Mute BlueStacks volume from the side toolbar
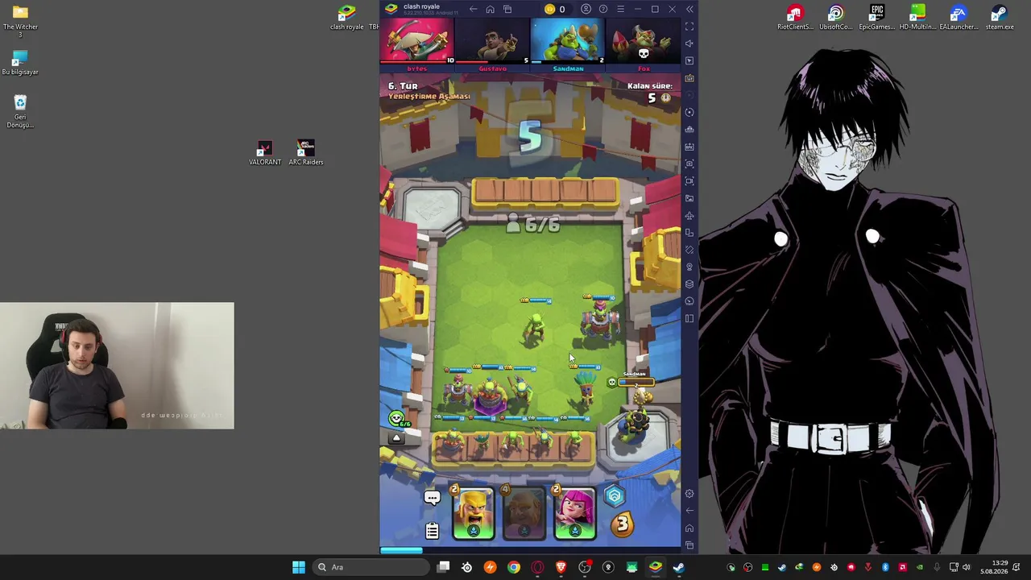This screenshot has width=1031, height=580. click(689, 43)
